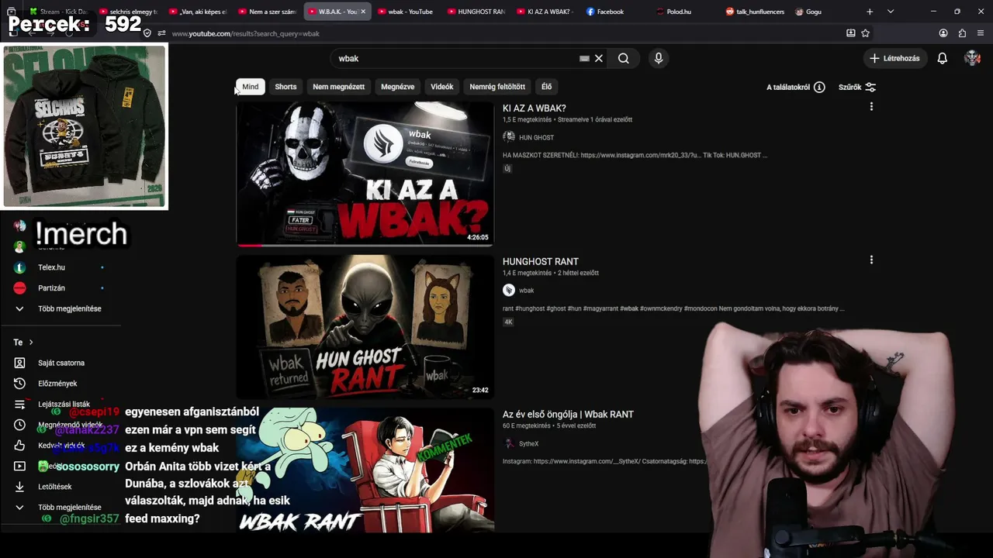The image size is (993, 558).
Task: Select the Mind filter chip
Action: 251,87
